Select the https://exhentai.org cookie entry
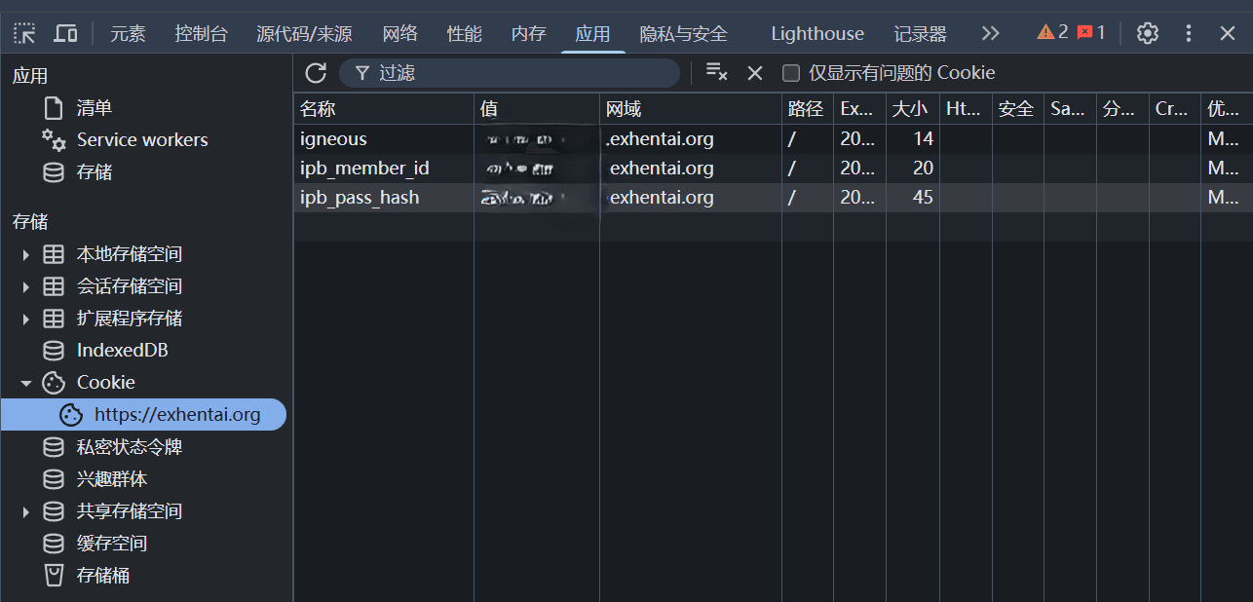 [x=144, y=415]
